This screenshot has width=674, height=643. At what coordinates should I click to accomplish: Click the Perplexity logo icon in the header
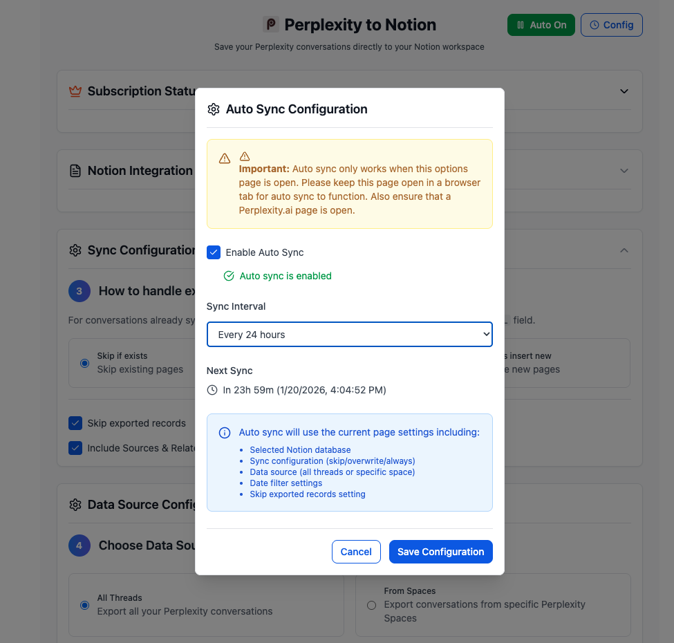point(270,24)
